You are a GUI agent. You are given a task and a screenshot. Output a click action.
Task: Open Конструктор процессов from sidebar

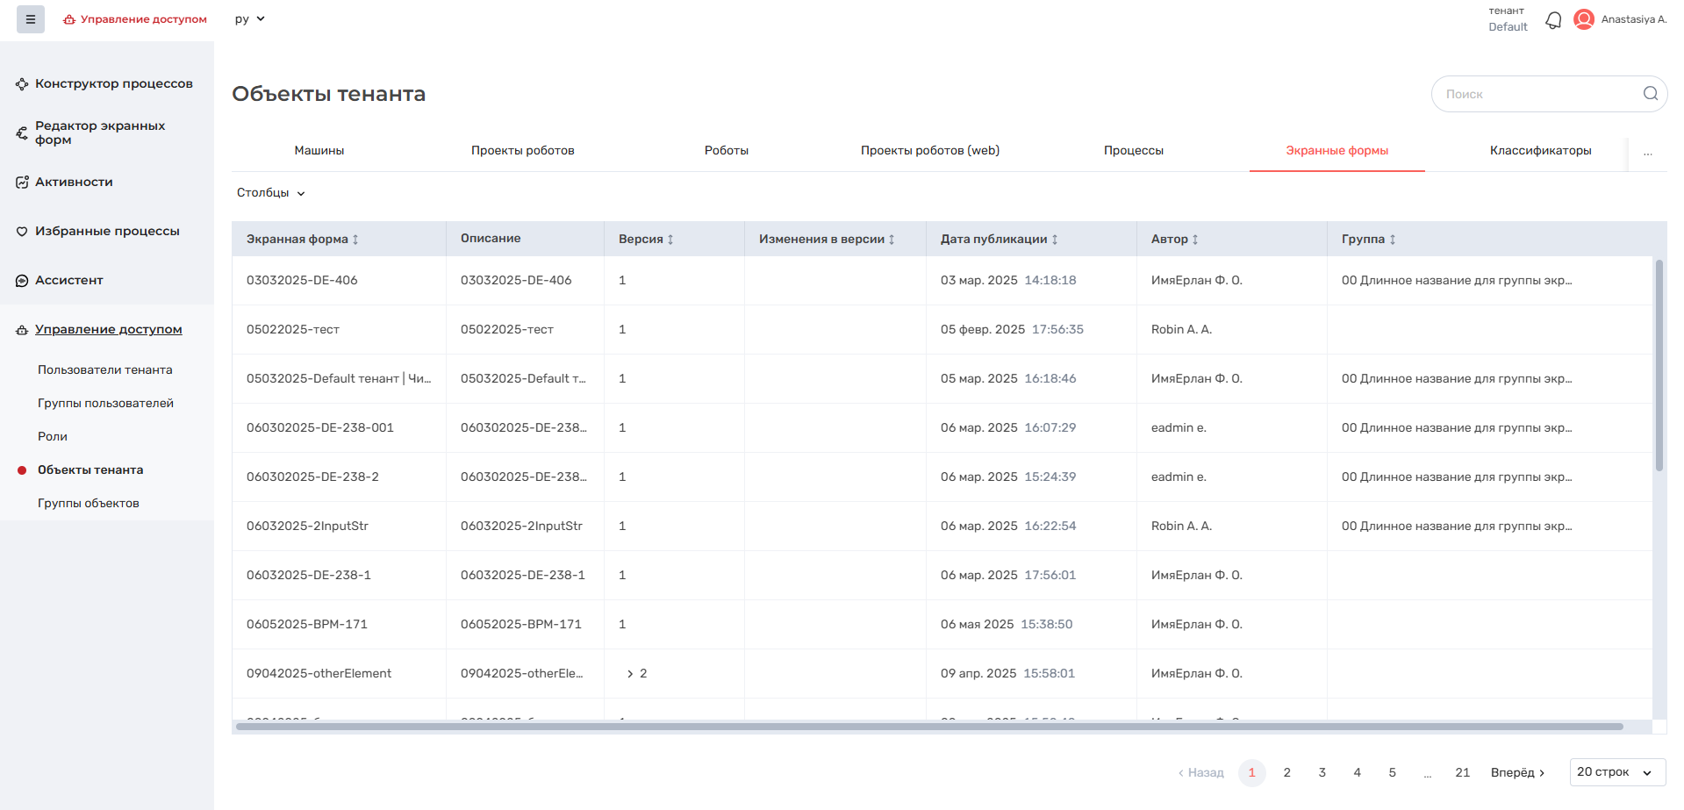pyautogui.click(x=113, y=84)
